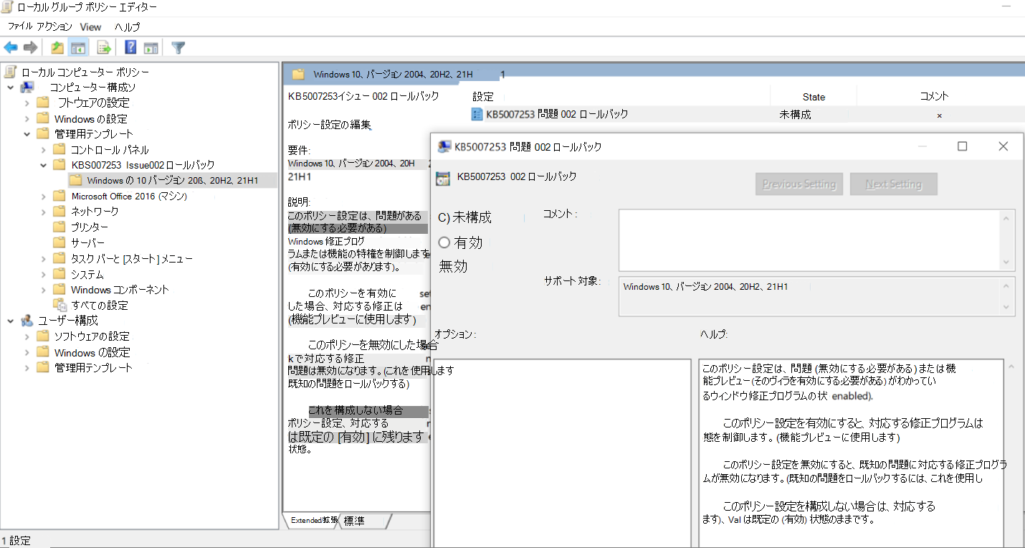This screenshot has width=1025, height=548.
Task: Collapse the KB5007253 Issue002 ロールバック node
Action: coord(43,165)
